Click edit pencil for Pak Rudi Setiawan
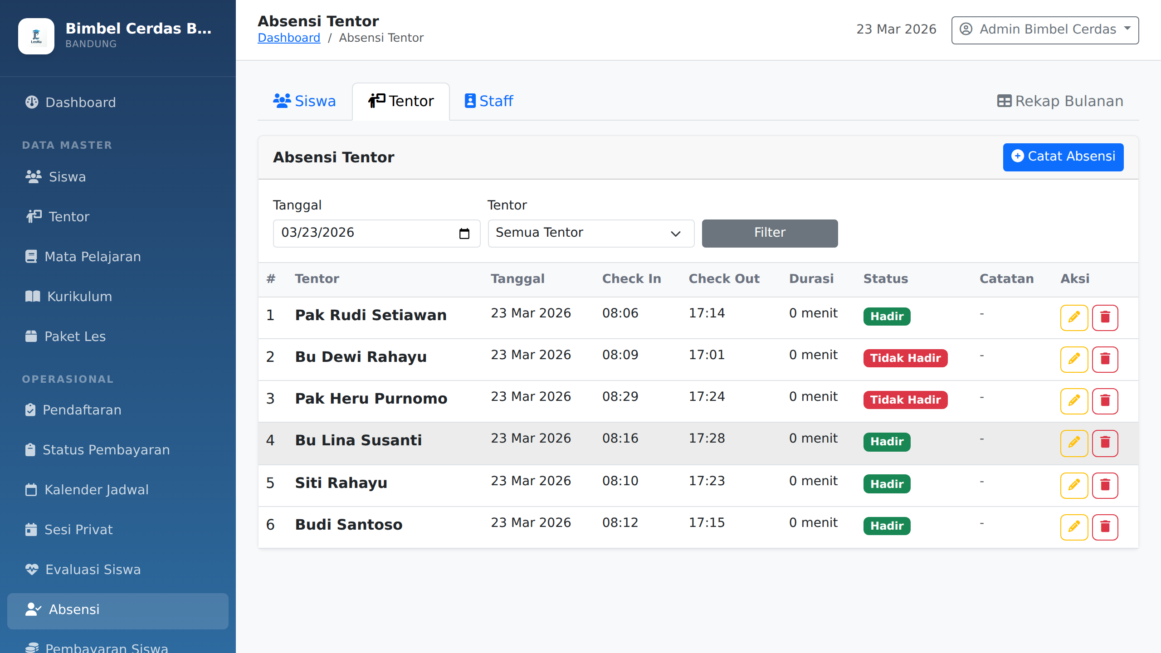The image size is (1161, 653). click(x=1073, y=317)
